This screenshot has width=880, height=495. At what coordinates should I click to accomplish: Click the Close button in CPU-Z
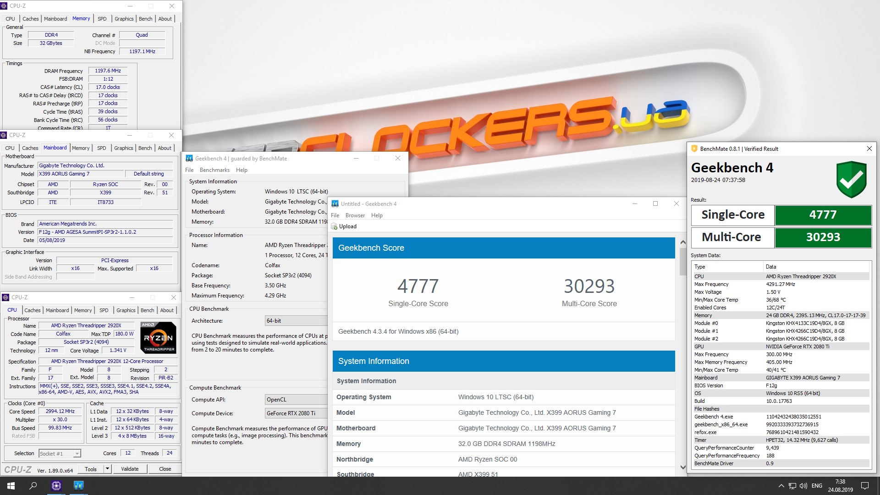tap(165, 469)
